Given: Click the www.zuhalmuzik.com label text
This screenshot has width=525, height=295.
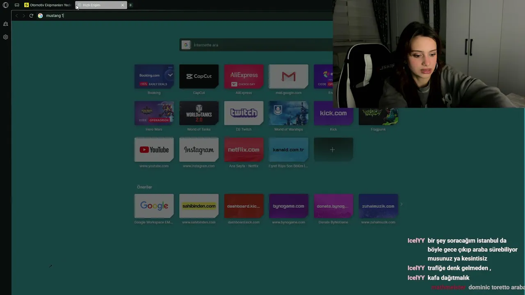Looking at the screenshot, I should [x=378, y=222].
